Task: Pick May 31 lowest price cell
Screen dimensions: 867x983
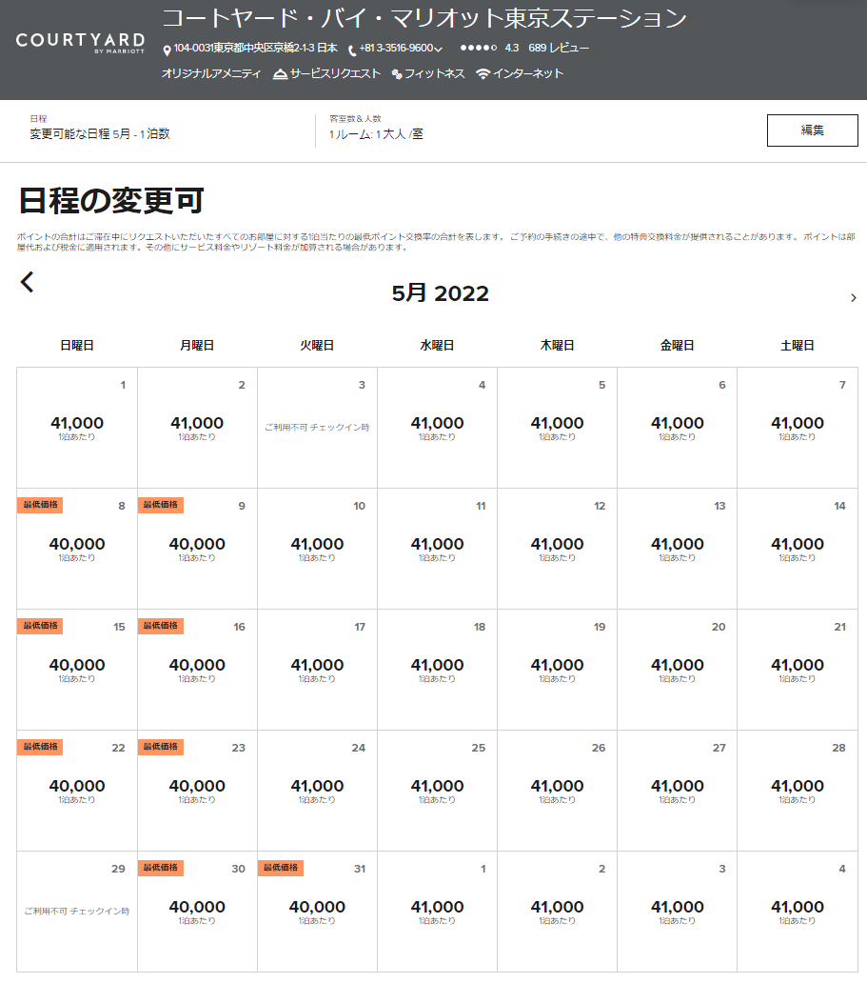Action: 317,912
